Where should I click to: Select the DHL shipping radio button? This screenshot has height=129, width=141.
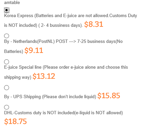click(x=7, y=107)
